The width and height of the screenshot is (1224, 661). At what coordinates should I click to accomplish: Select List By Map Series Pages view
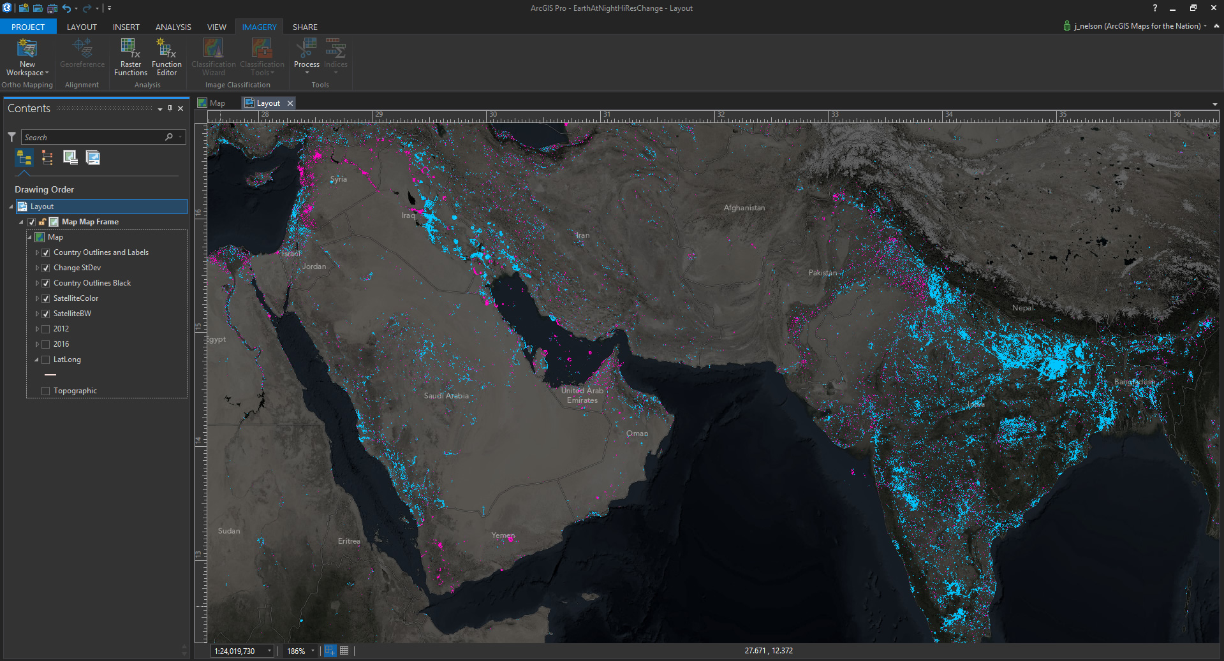tap(92, 157)
